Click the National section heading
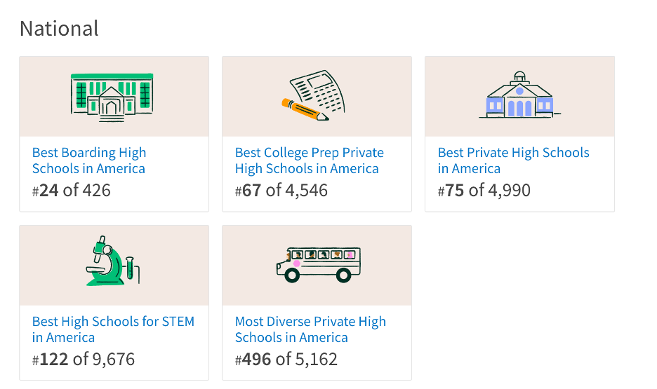The image size is (657, 389). tap(59, 29)
